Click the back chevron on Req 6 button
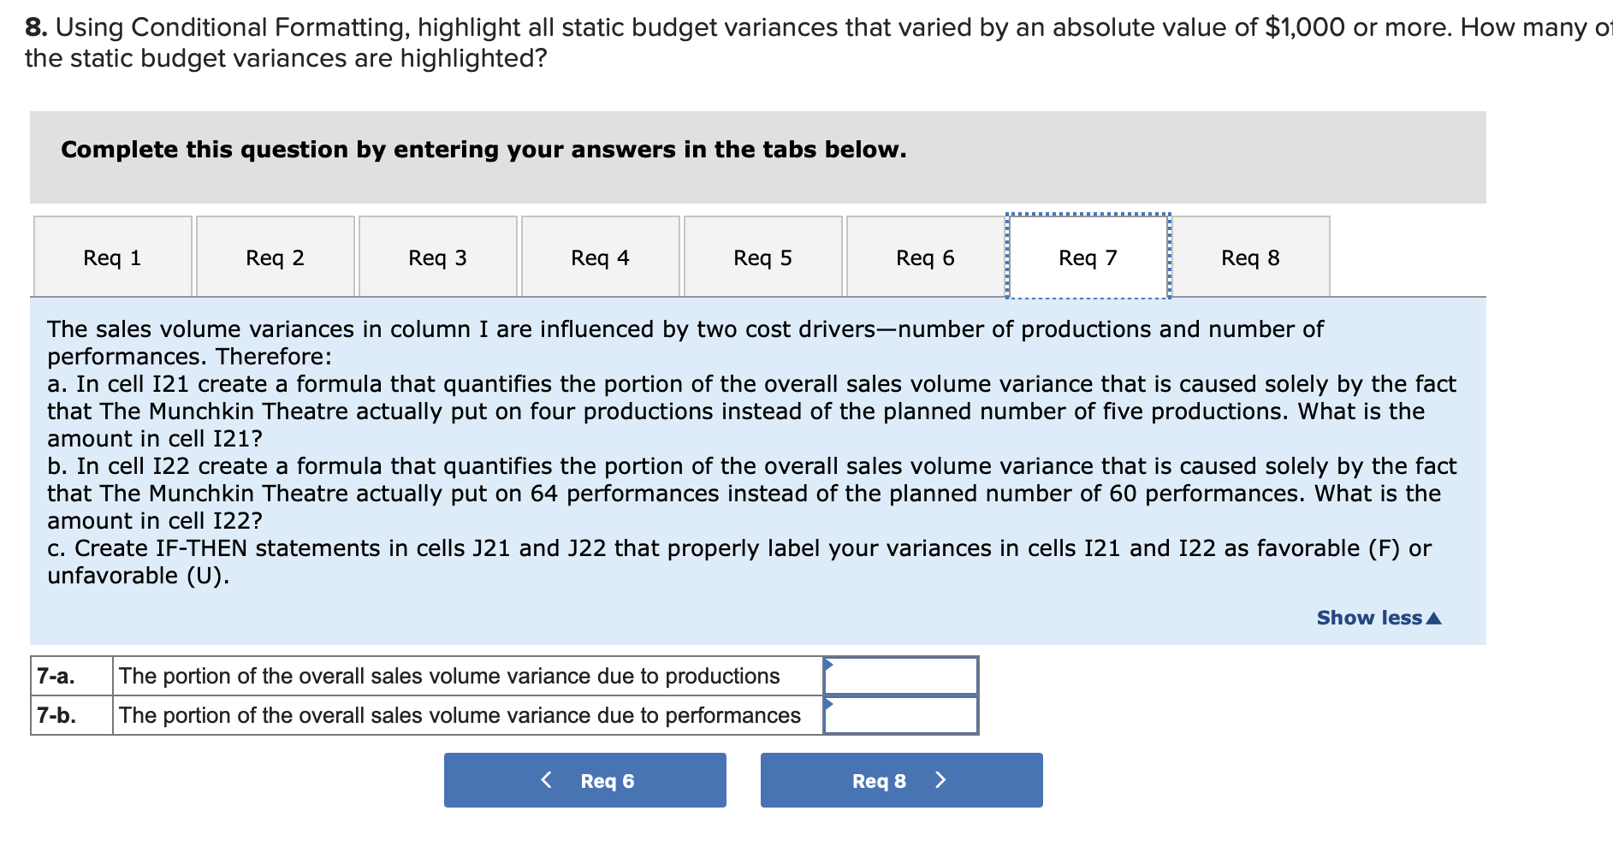1613x864 pixels. (x=547, y=779)
